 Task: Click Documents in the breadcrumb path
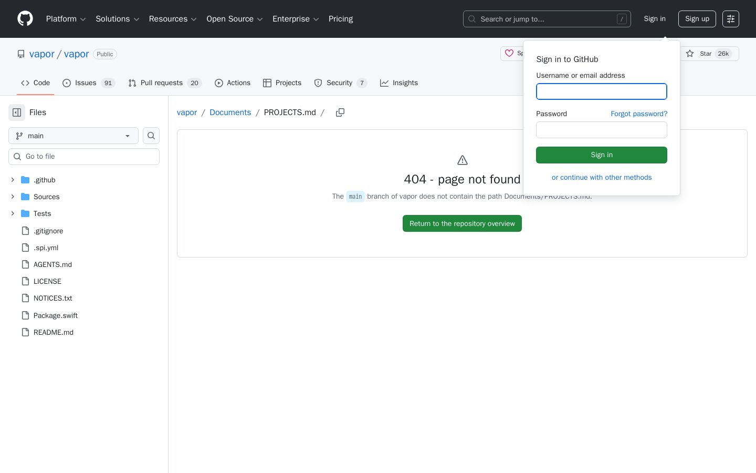[x=230, y=112]
